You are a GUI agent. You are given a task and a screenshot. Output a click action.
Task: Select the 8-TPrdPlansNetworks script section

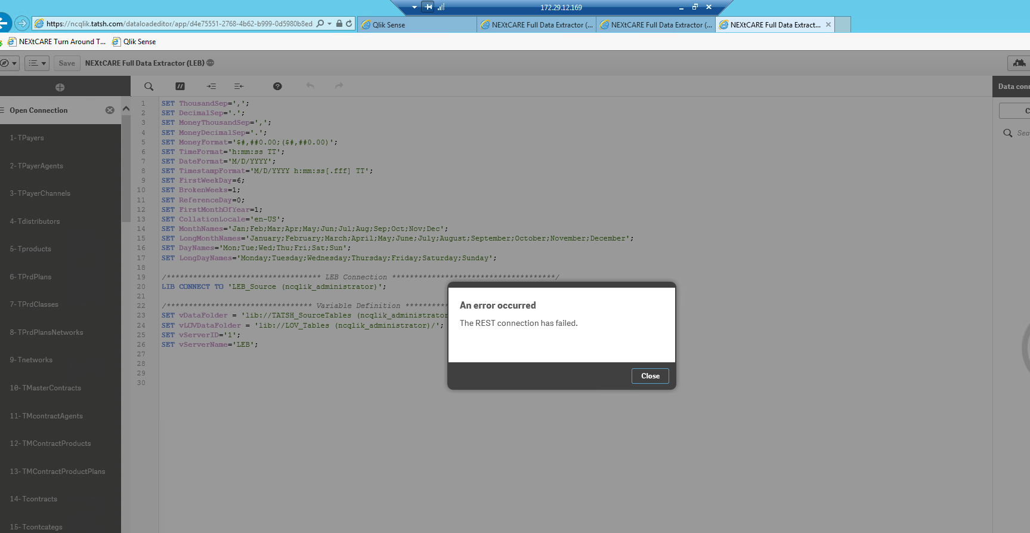coord(60,332)
